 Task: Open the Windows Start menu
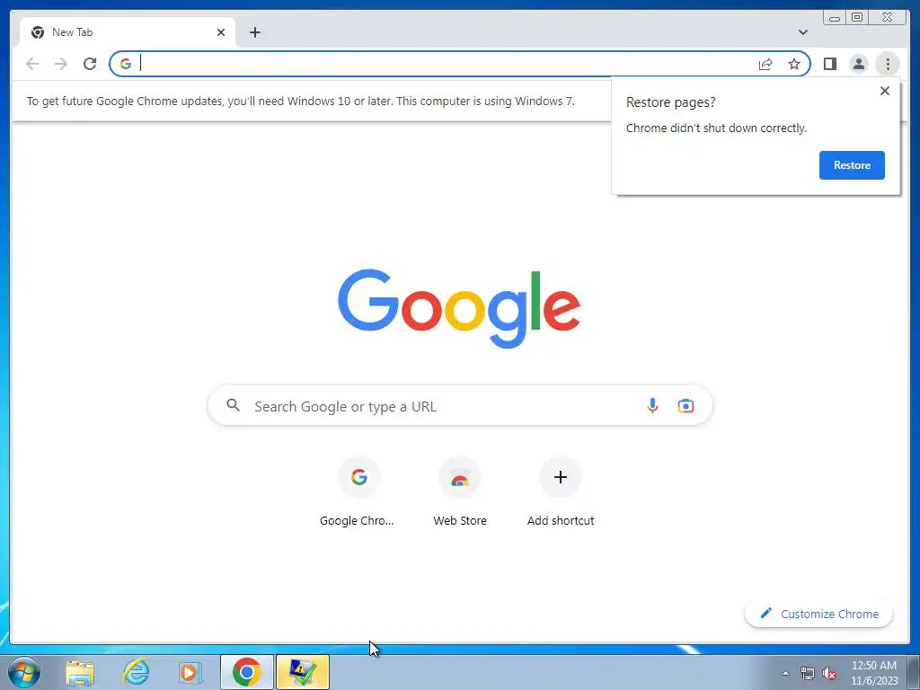(x=24, y=672)
